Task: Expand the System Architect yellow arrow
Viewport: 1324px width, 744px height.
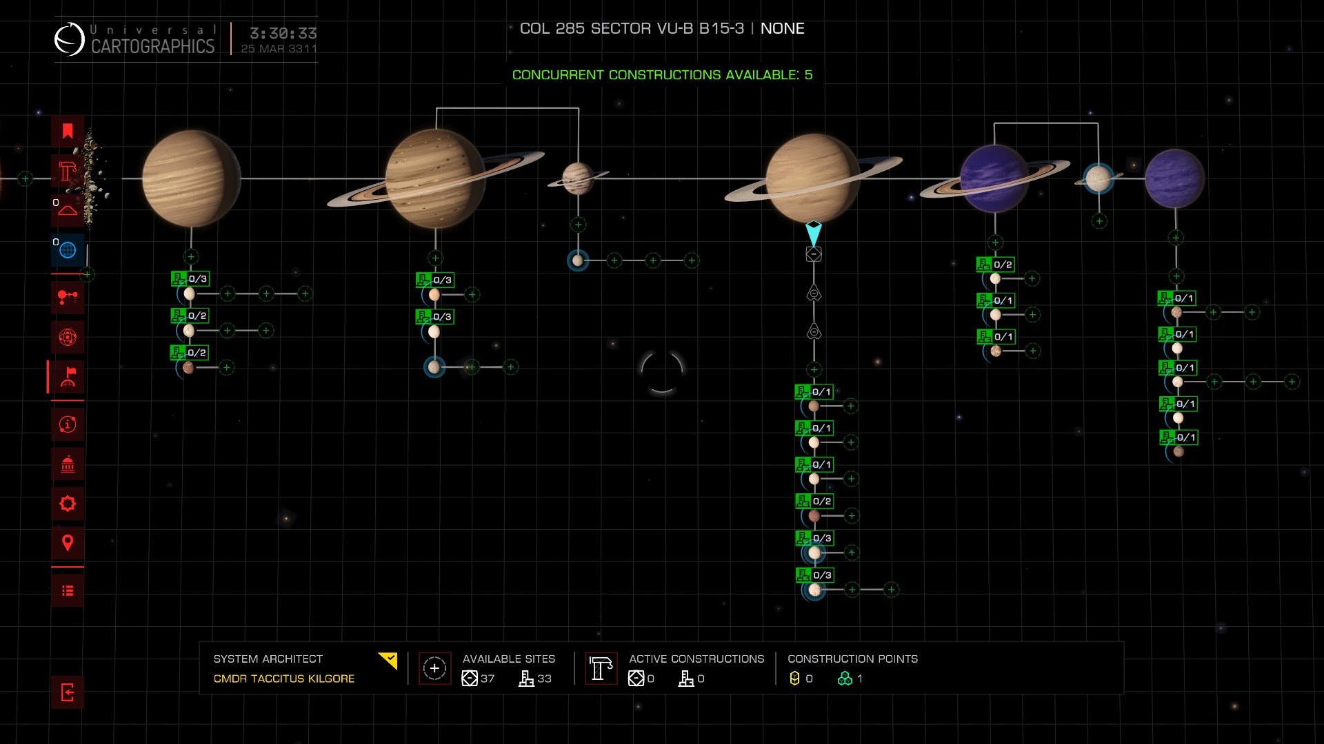Action: tap(388, 660)
